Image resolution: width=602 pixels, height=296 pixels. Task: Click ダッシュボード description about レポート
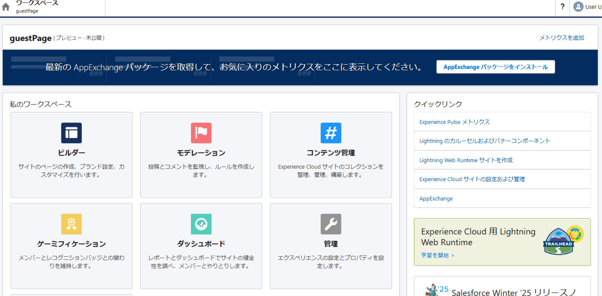click(201, 262)
